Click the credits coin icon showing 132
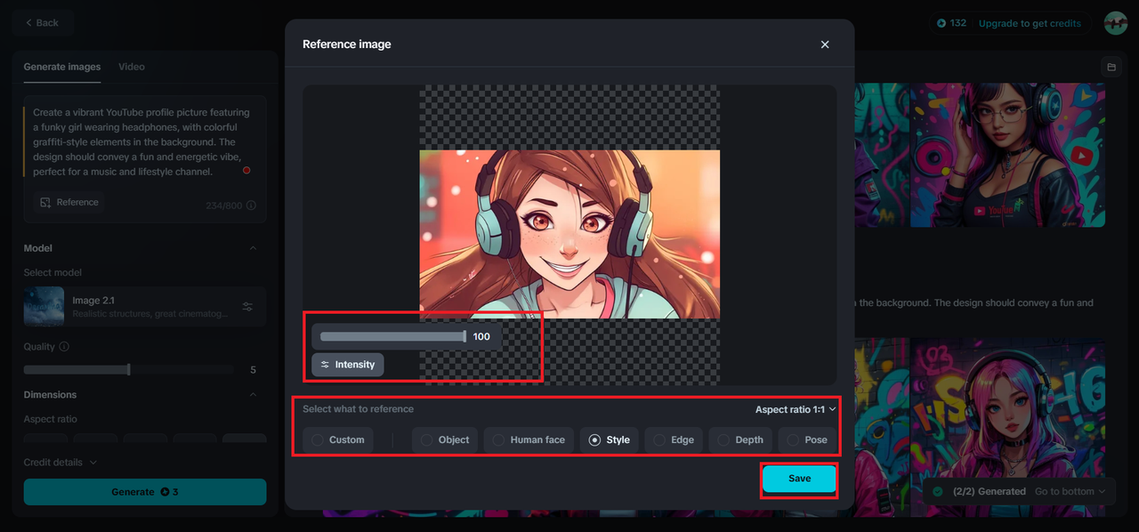This screenshot has width=1139, height=532. [x=941, y=23]
